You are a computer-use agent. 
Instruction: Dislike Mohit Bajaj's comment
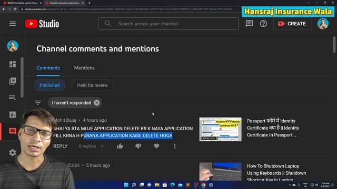click(138, 146)
